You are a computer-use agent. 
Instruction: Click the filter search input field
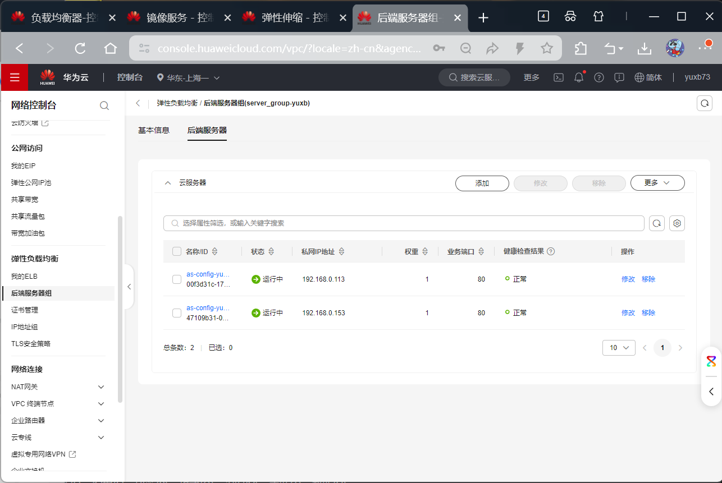coord(404,223)
